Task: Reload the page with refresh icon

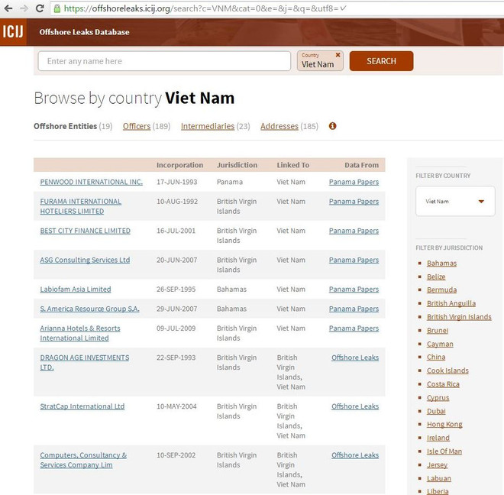Action: [x=40, y=8]
